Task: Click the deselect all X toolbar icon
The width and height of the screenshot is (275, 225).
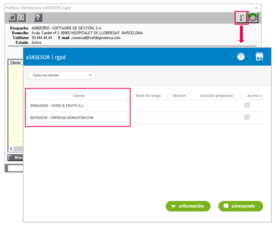Action: [x=22, y=17]
